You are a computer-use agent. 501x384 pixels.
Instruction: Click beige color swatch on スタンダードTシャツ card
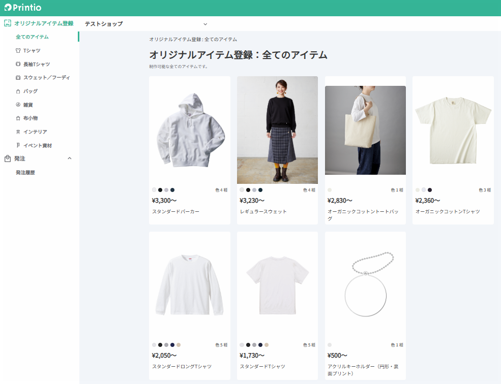267,345
